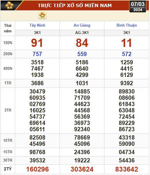Open the Tây Ninh province link

tap(37, 25)
